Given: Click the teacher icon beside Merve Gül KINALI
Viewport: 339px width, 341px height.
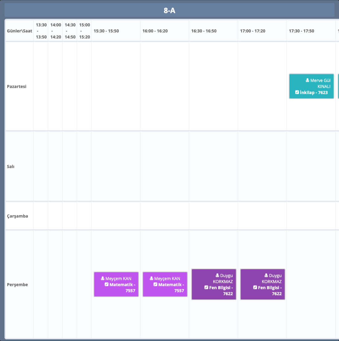Looking at the screenshot, I should pos(307,80).
